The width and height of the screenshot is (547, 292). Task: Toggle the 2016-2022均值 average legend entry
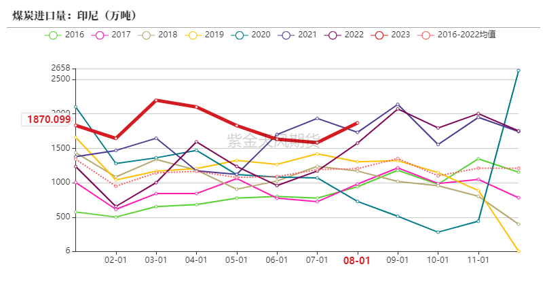(425, 34)
